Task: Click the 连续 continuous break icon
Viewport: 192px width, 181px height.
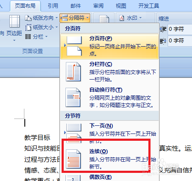Action: point(73,159)
